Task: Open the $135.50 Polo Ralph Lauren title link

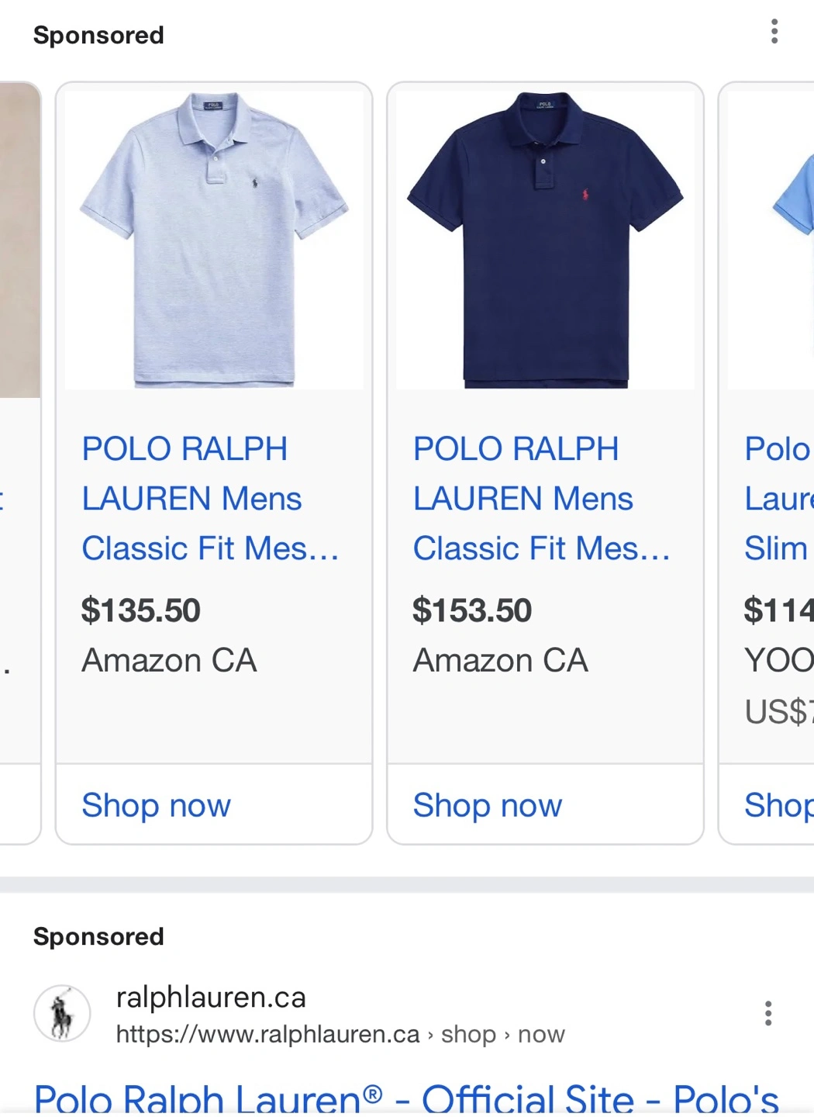Action: [x=211, y=499]
